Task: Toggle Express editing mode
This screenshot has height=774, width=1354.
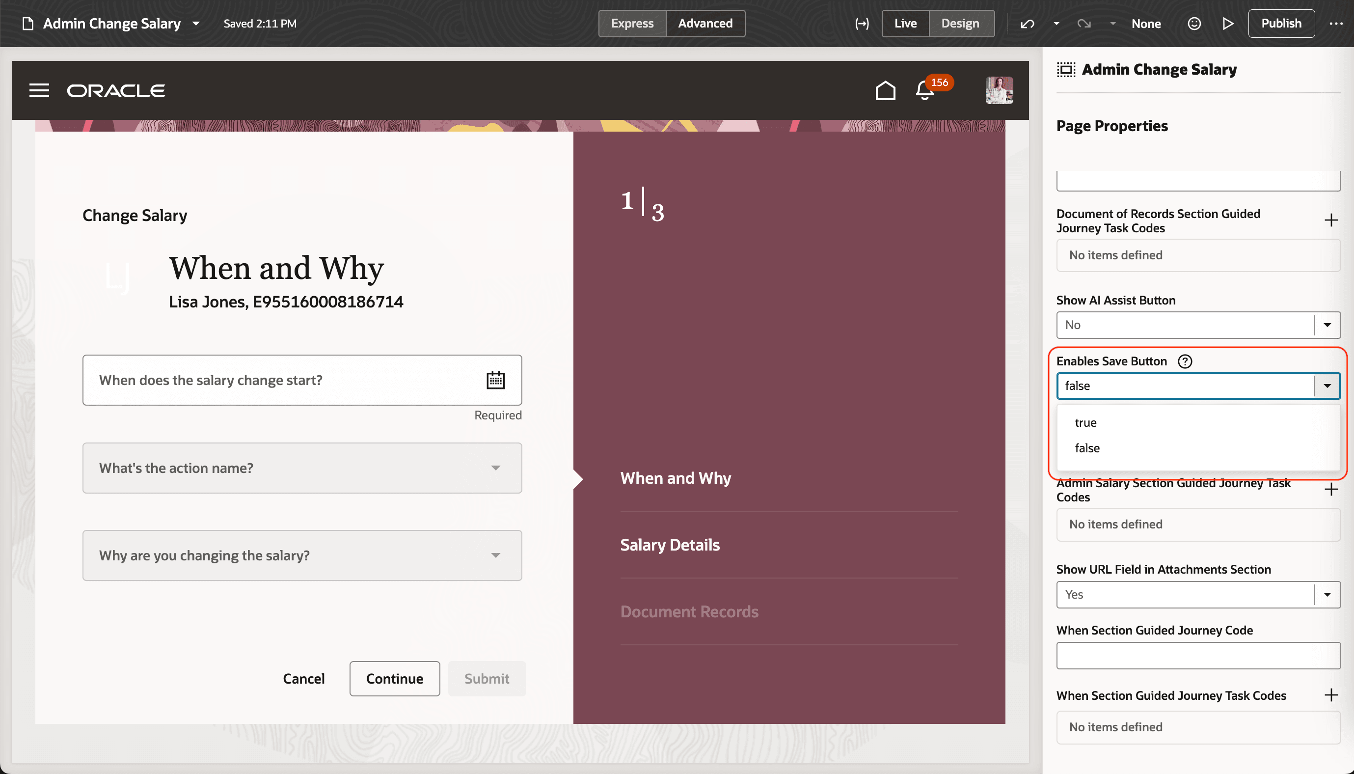Action: point(632,24)
